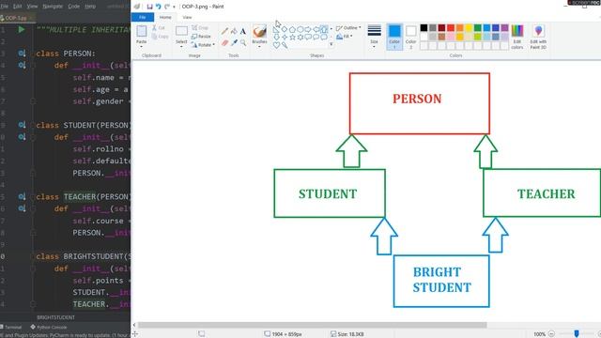Choose the lightning bolt shape
This screenshot has width=601, height=338.
pos(285,45)
